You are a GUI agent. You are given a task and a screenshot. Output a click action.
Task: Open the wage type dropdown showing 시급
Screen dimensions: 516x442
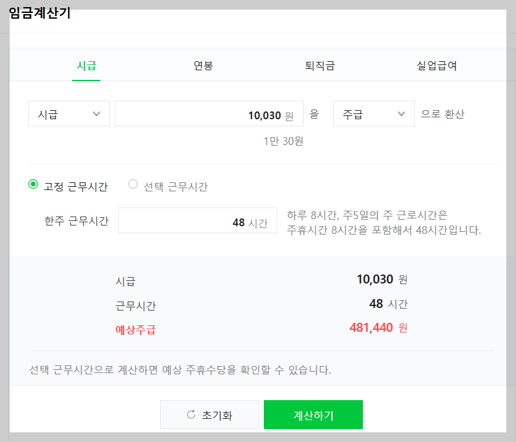(69, 113)
